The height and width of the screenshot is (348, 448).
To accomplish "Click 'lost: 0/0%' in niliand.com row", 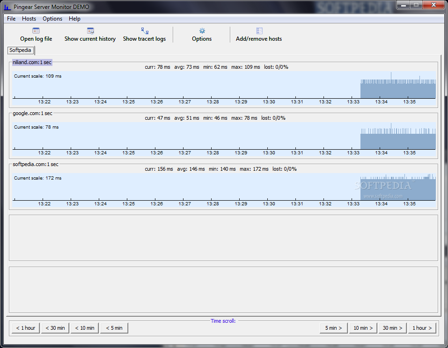I will [276, 67].
